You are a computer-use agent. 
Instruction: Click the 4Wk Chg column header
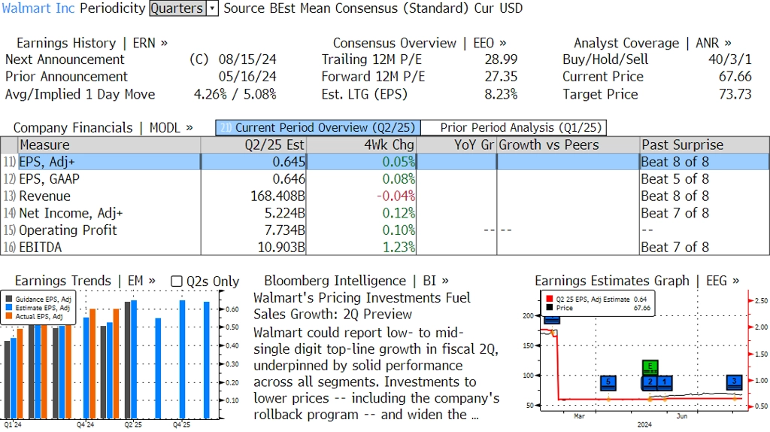tap(362, 145)
